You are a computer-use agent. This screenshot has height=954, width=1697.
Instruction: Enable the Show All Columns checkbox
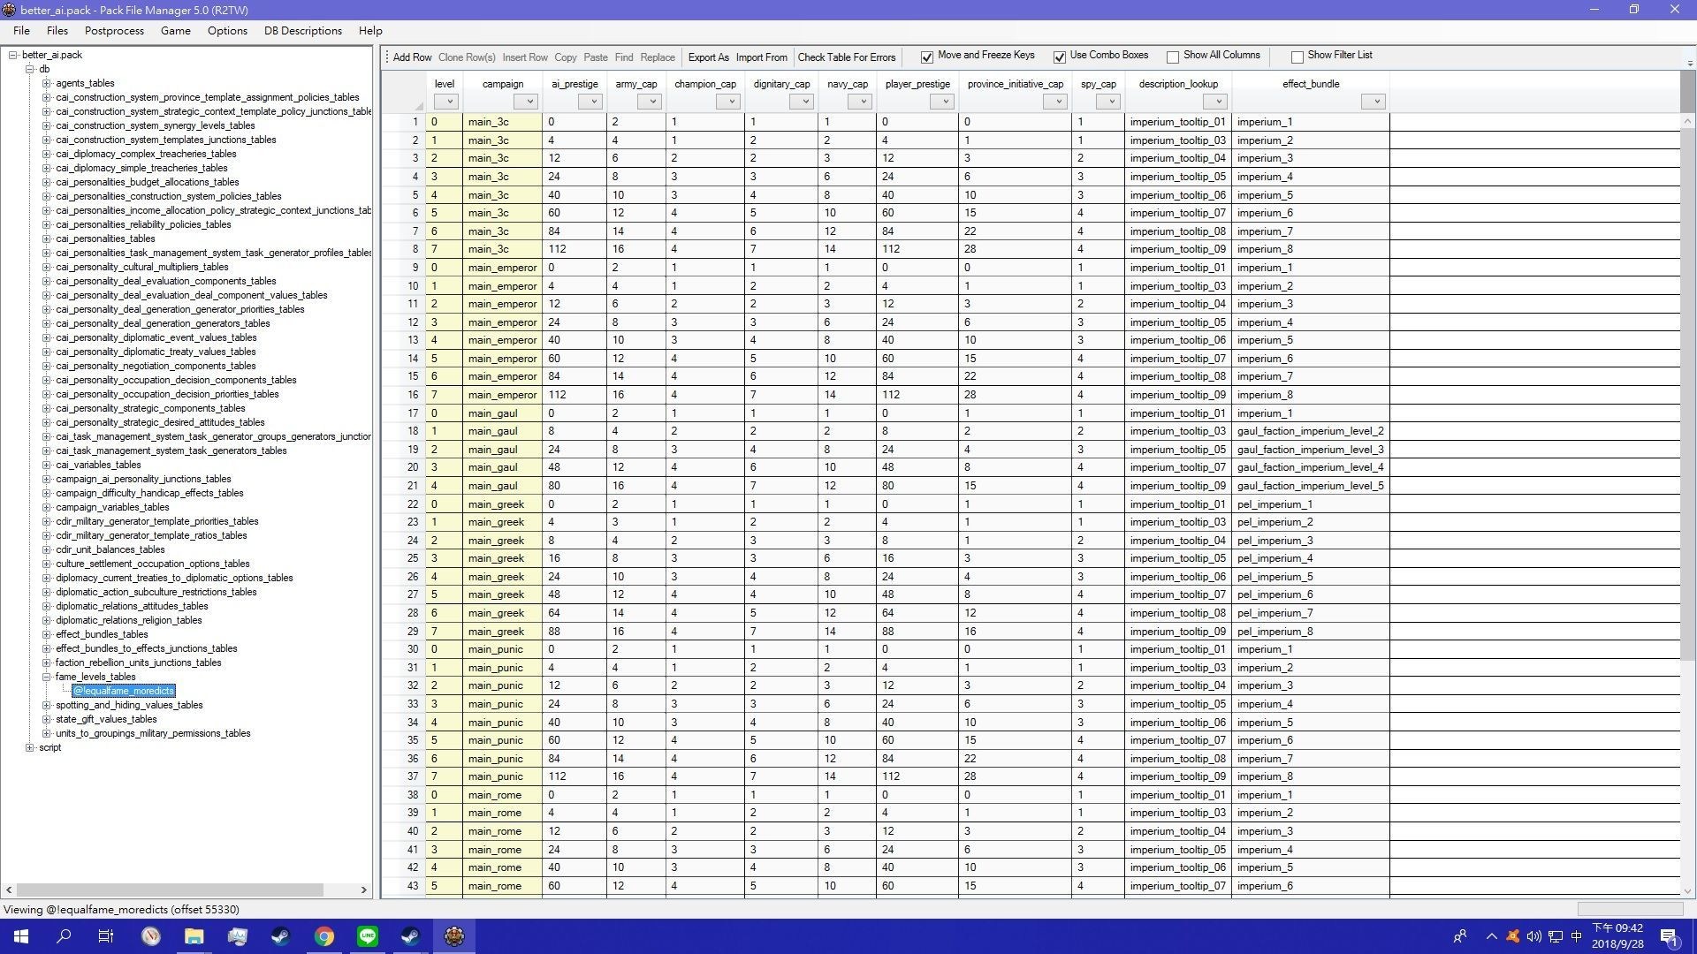(1173, 57)
